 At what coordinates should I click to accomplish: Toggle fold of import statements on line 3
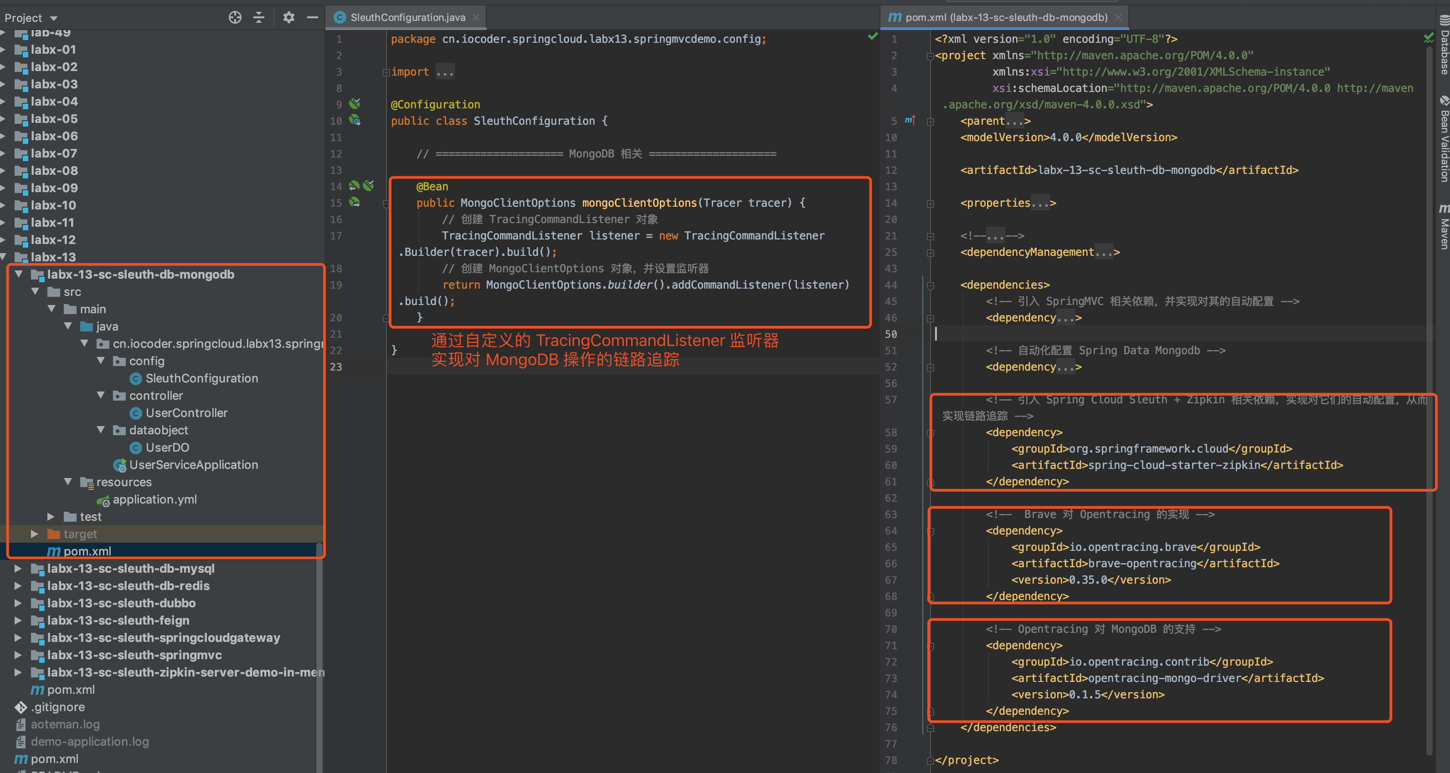[386, 72]
